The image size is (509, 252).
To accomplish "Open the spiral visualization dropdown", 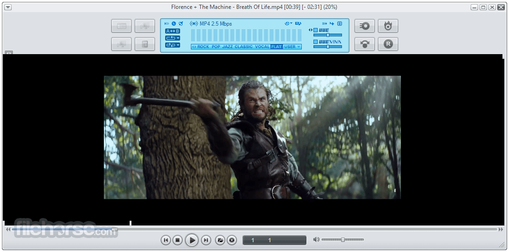I will [x=289, y=23].
